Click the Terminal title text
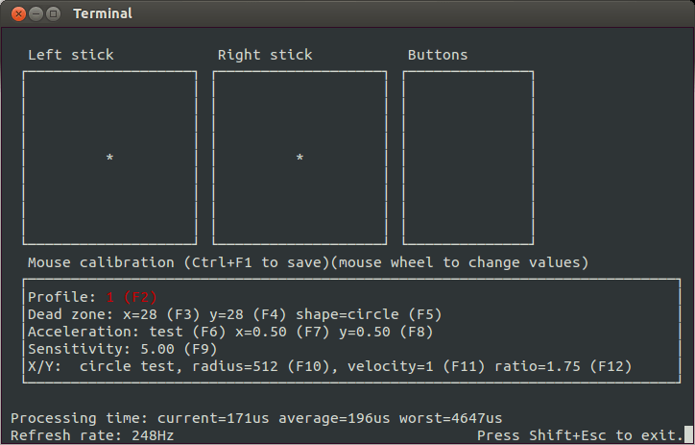This screenshot has height=445, width=695. (x=103, y=13)
